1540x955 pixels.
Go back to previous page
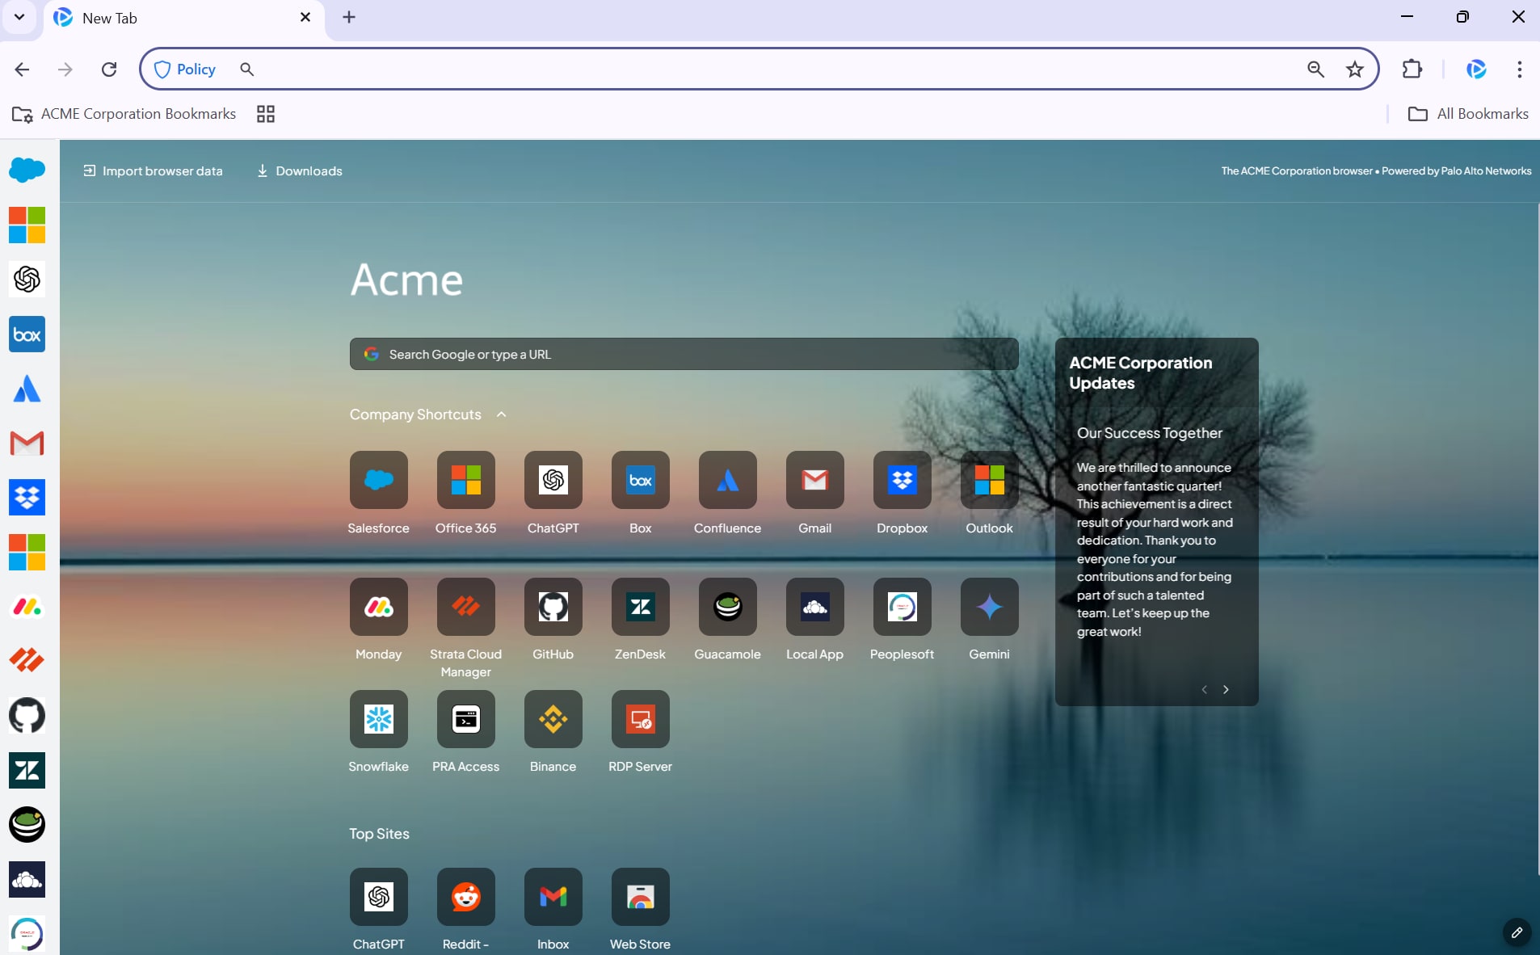[x=22, y=69]
